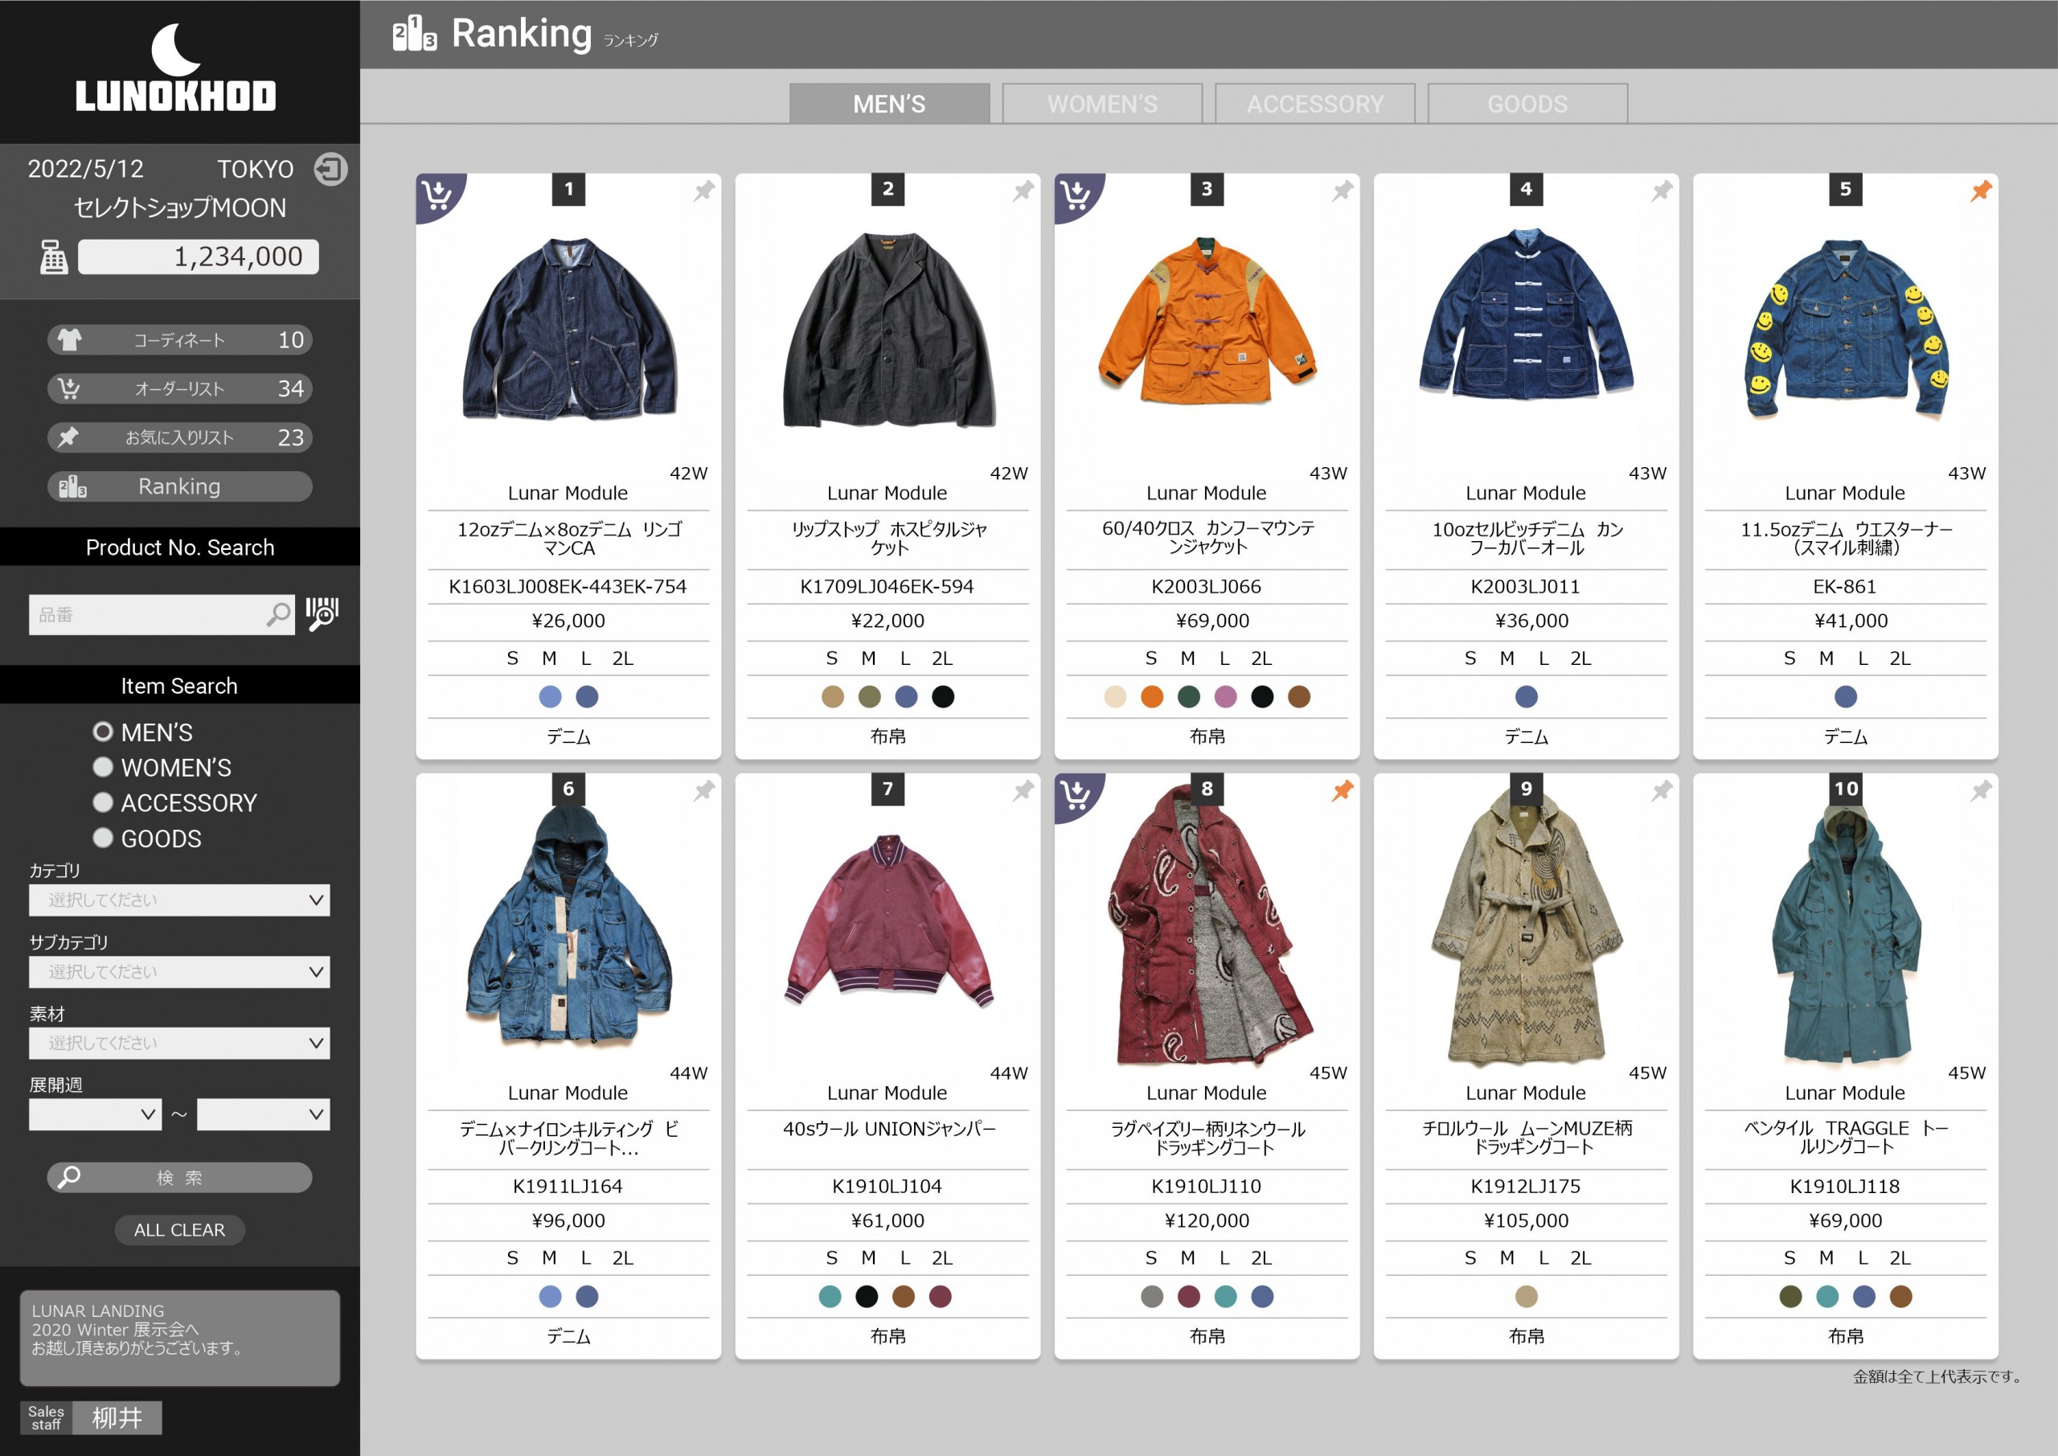The image size is (2058, 1456).
Task: Open the サブカテゴリ dropdown
Action: (179, 972)
